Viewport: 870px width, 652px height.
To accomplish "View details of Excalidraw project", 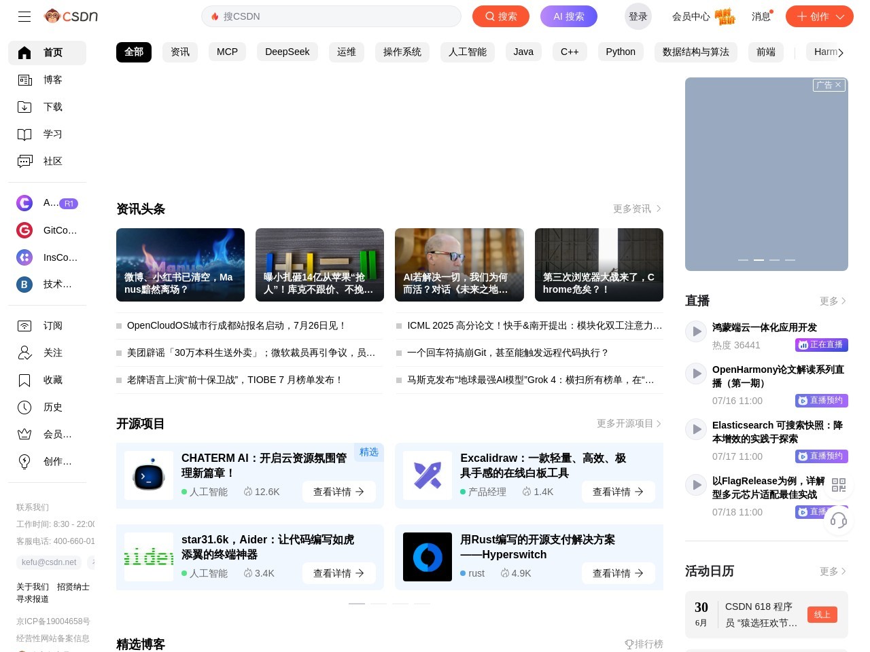I will [618, 492].
